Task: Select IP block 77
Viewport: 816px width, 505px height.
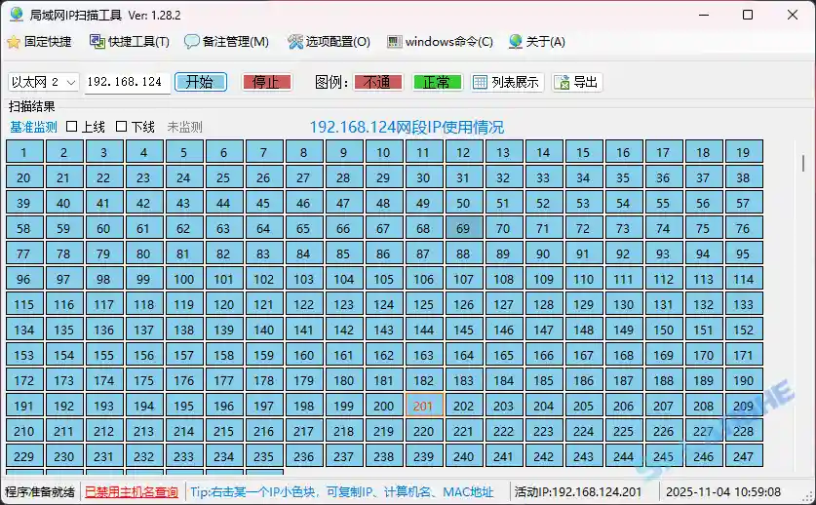Action: click(x=24, y=253)
